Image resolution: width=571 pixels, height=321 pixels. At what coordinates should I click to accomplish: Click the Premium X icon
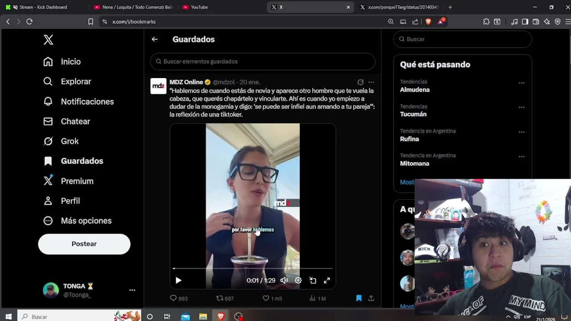[48, 181]
